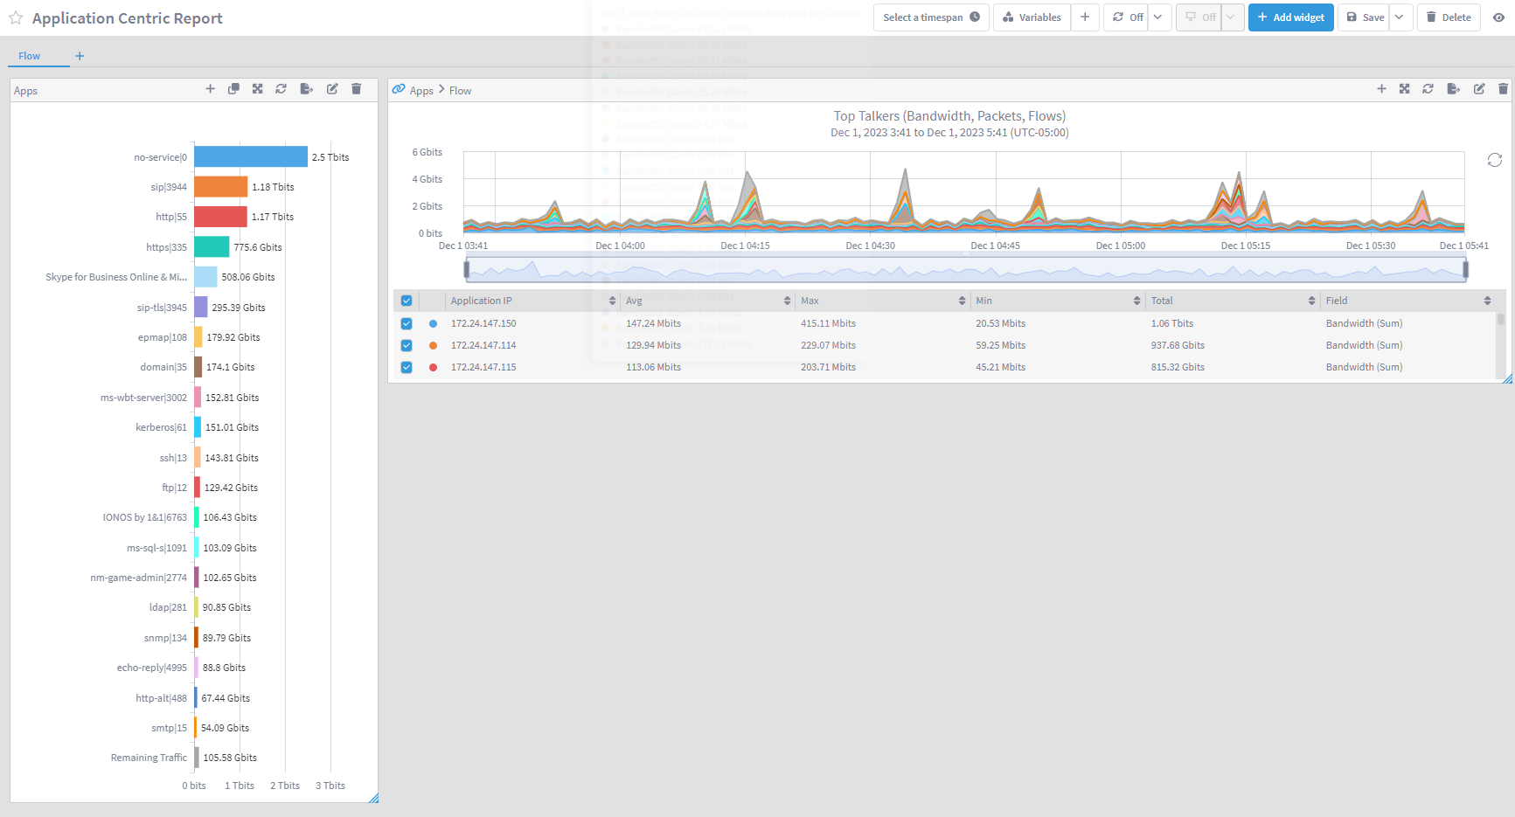Click the http|55 bar
The height and width of the screenshot is (817, 1515).
coord(220,217)
